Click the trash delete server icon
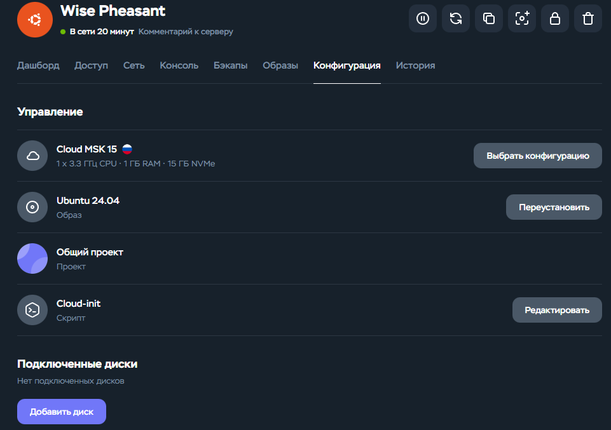The image size is (611, 430). pos(588,18)
